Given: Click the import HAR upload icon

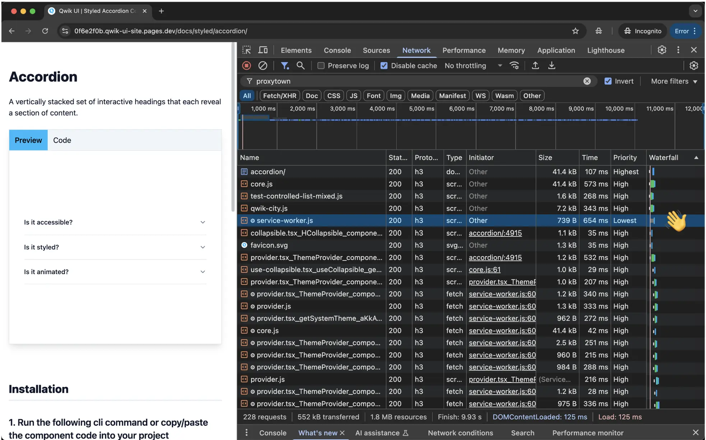Looking at the screenshot, I should pyautogui.click(x=535, y=66).
